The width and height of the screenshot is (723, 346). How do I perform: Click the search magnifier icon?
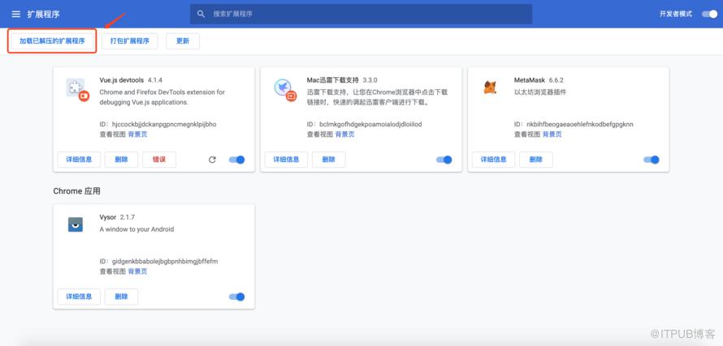coord(201,14)
